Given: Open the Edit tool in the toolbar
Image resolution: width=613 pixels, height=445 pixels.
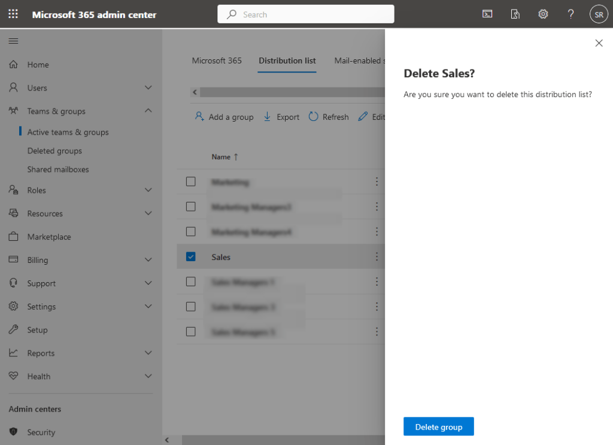Looking at the screenshot, I should tap(372, 117).
